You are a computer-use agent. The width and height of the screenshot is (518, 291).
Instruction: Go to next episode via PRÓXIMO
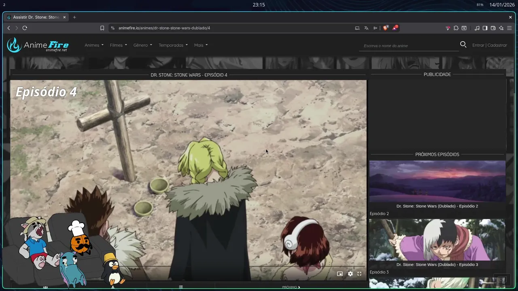tap(291, 287)
